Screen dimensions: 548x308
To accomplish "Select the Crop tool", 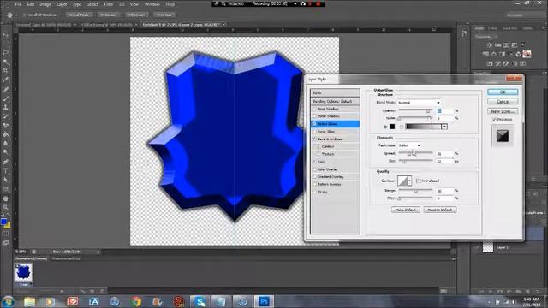I will click(x=6, y=71).
